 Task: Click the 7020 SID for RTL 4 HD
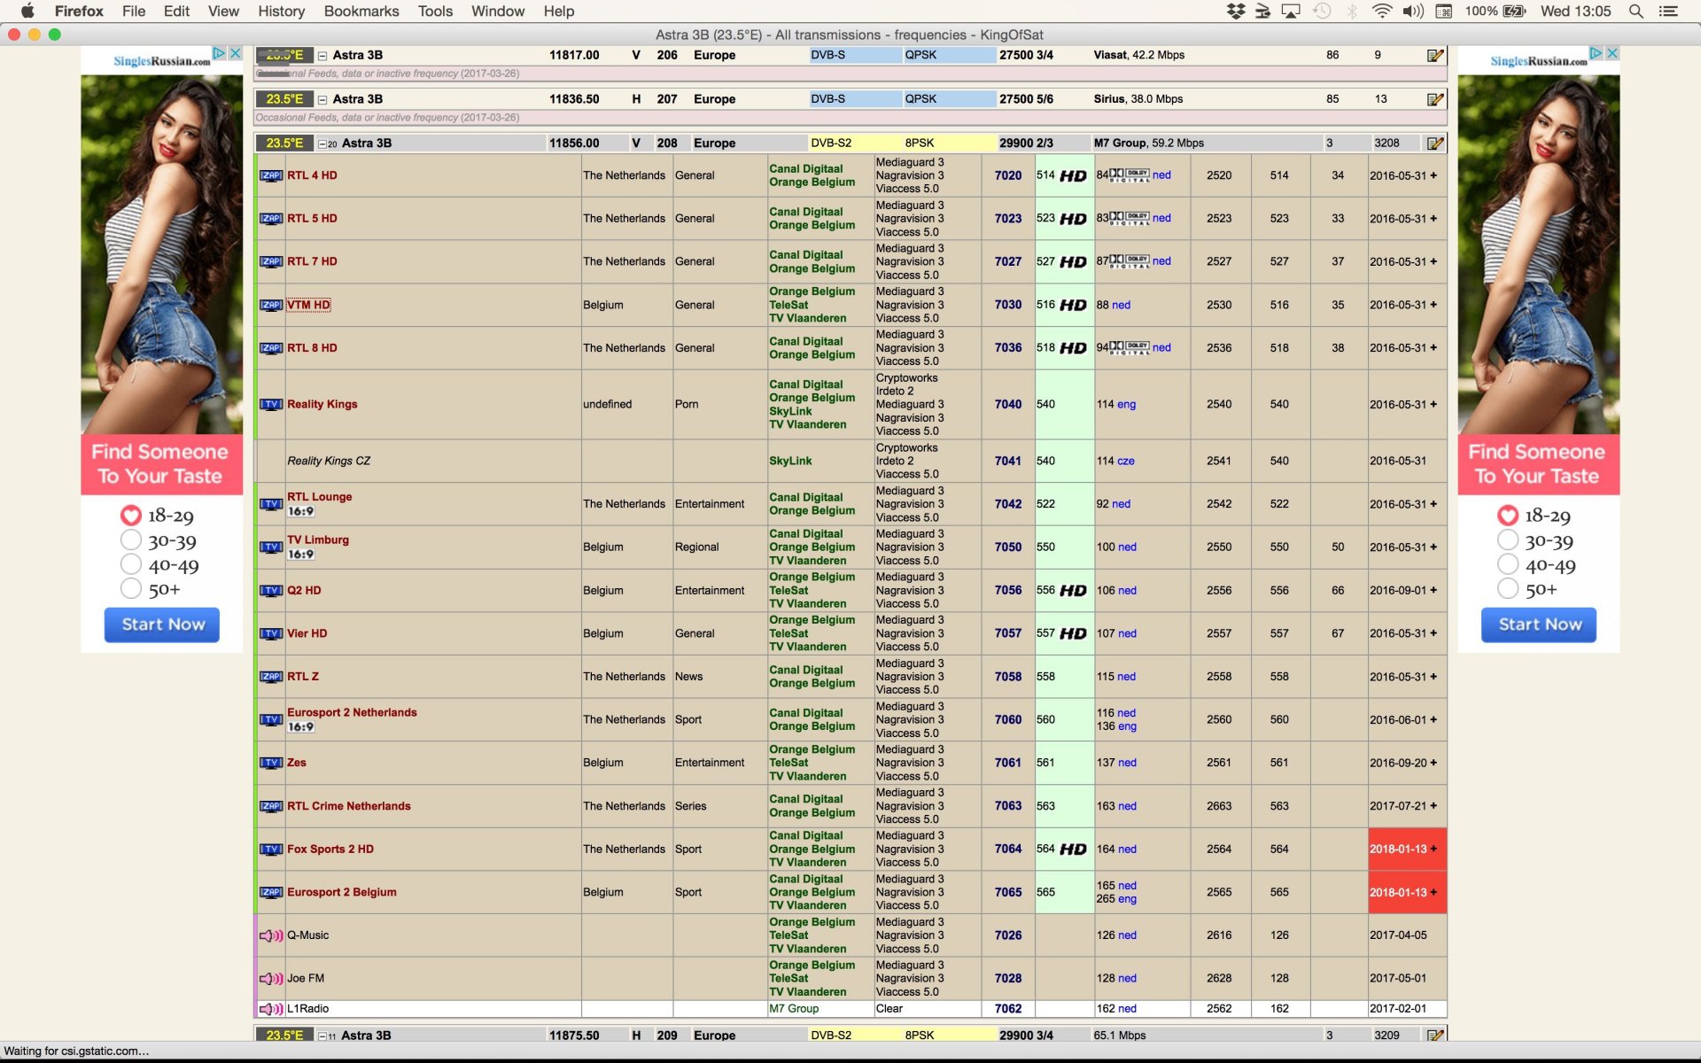(1007, 175)
